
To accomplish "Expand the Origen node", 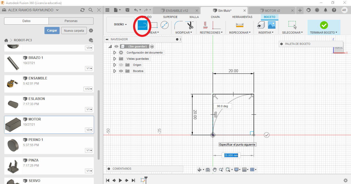I will (x=115, y=65).
